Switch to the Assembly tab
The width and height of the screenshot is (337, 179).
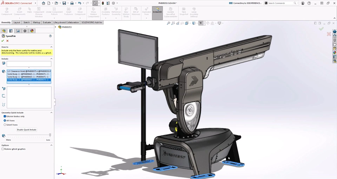pos(6,22)
